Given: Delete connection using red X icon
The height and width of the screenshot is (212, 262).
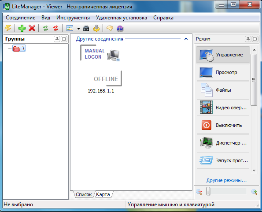Looking at the screenshot, I should 32,28.
